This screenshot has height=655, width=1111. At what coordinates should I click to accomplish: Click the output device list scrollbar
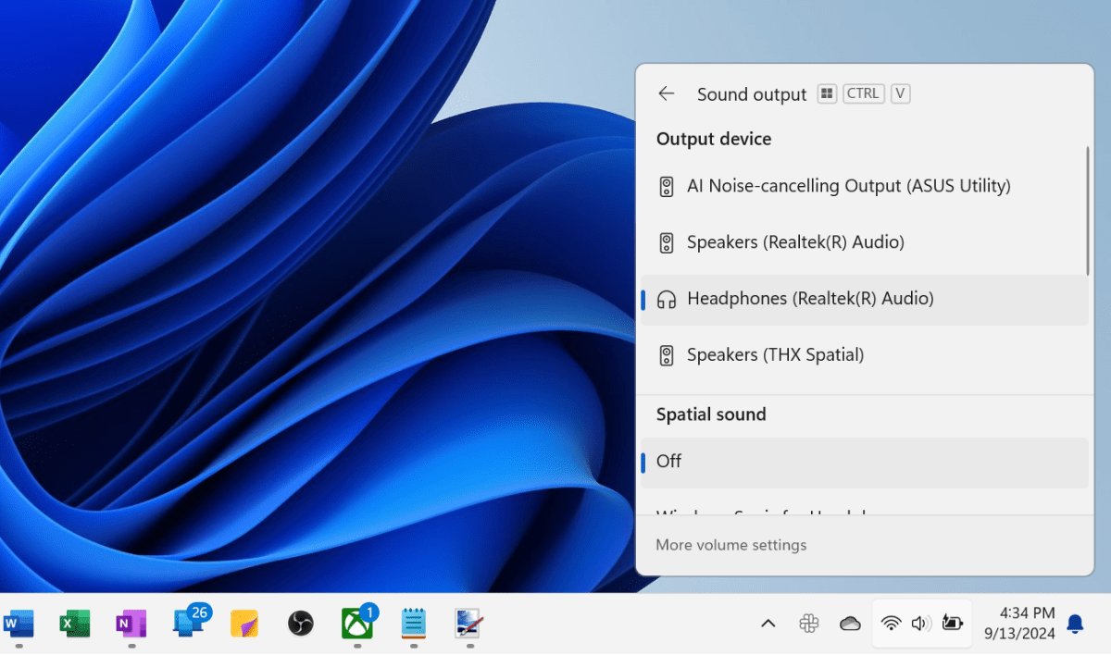[x=1088, y=210]
